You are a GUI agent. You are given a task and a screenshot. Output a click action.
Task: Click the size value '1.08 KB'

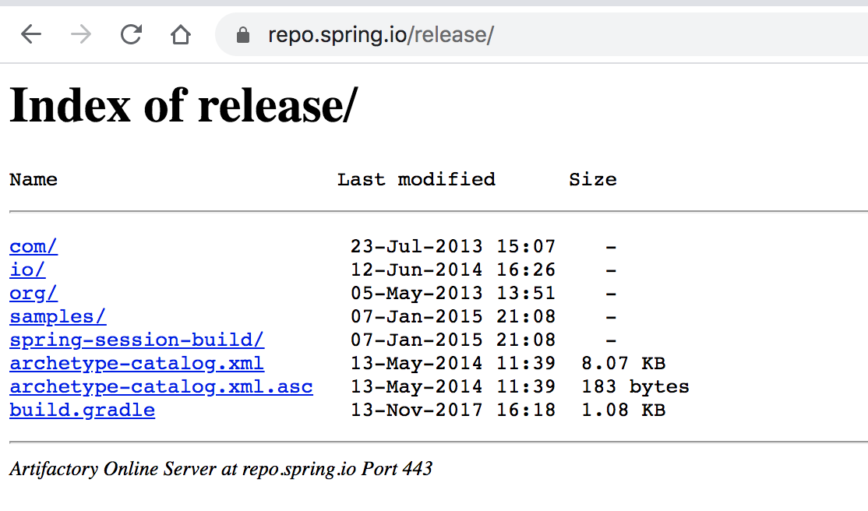[x=623, y=411]
